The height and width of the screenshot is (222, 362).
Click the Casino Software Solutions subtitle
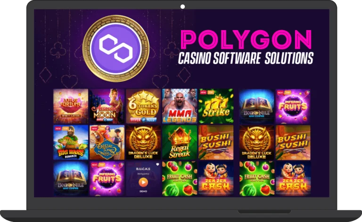point(246,58)
